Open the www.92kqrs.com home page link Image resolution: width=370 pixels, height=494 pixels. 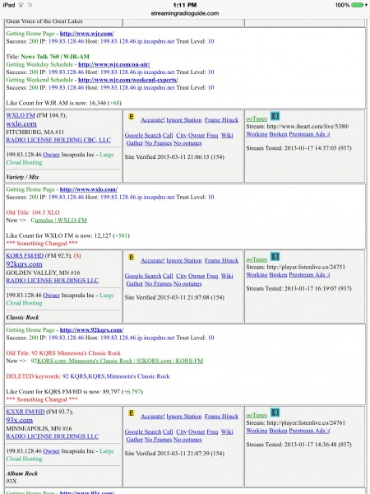[x=91, y=330]
